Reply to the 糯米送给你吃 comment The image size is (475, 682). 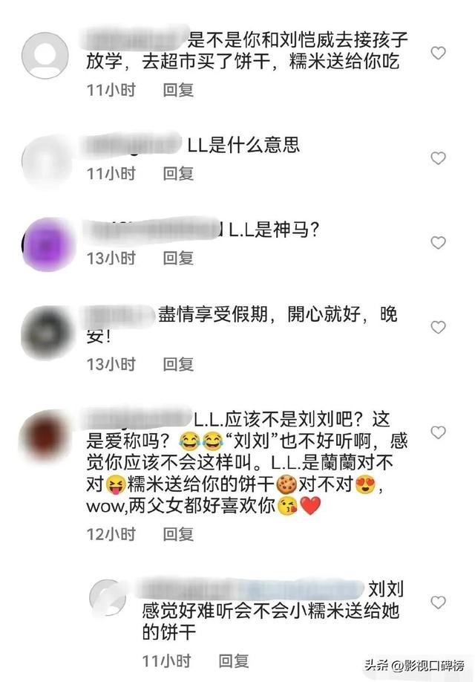point(178,90)
